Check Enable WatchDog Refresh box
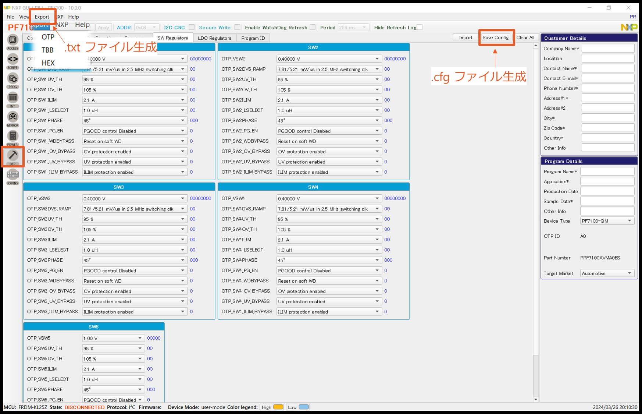 click(x=313, y=27)
